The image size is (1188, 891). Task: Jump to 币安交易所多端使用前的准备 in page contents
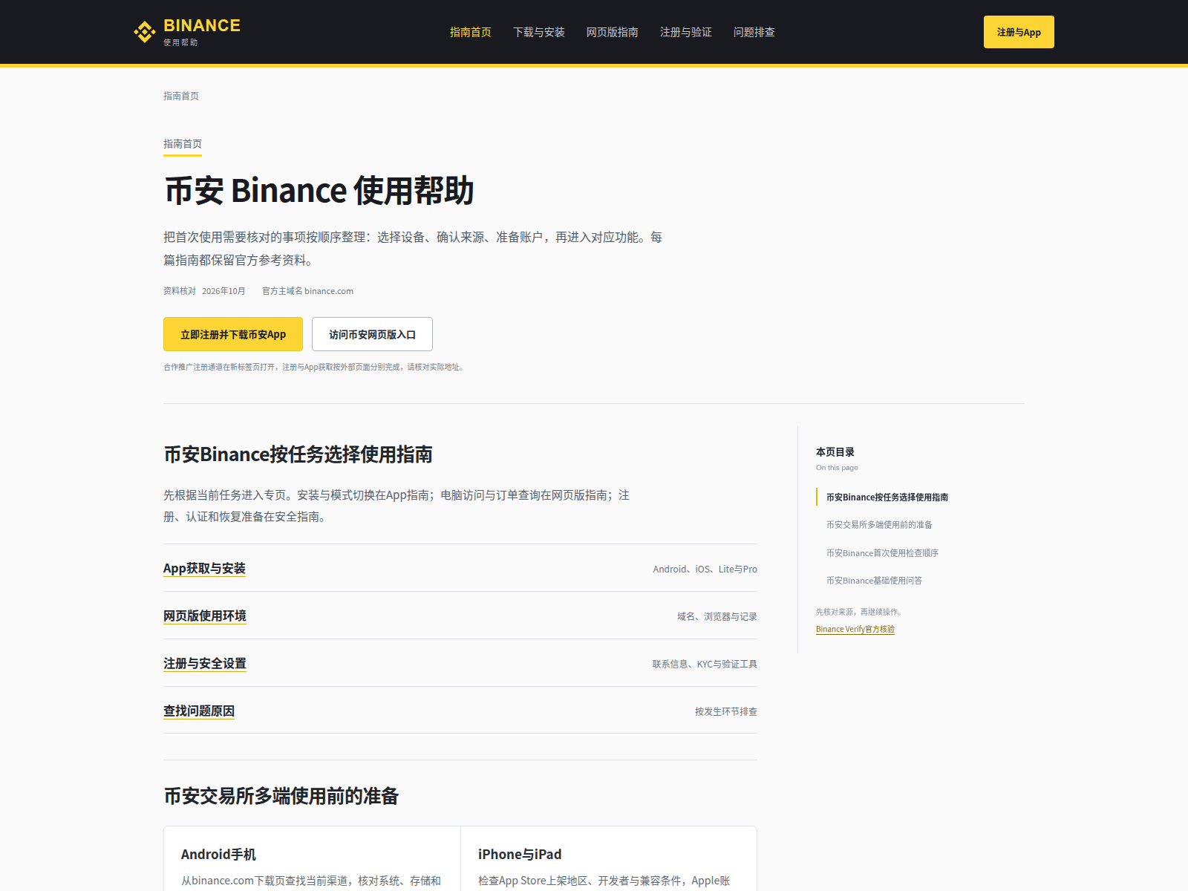tap(879, 525)
